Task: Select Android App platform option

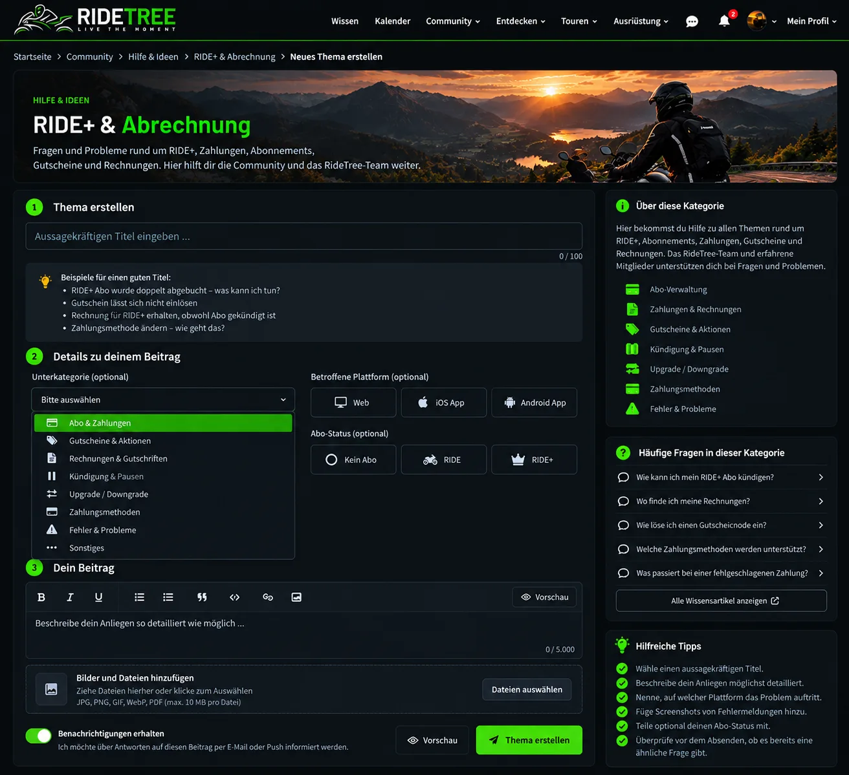Action: [x=535, y=403]
